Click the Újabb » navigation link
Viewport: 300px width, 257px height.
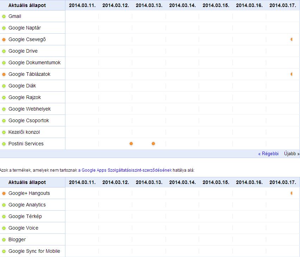(292, 154)
